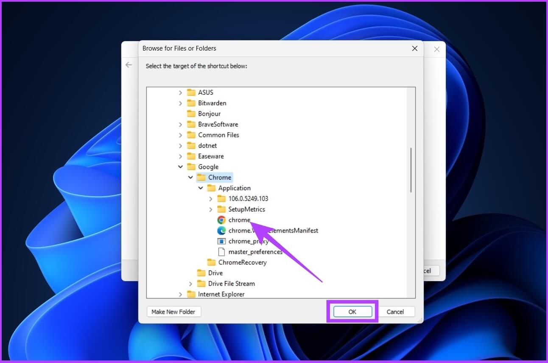This screenshot has height=363, width=548.
Task: Click the ChromeRecovery folder icon
Action: click(212, 262)
